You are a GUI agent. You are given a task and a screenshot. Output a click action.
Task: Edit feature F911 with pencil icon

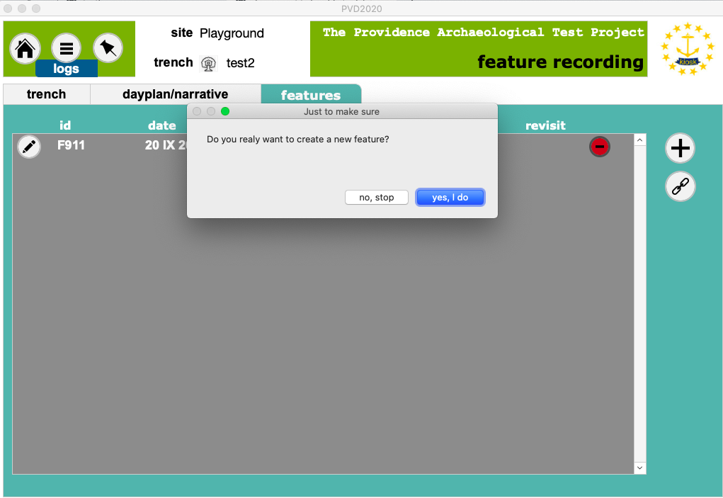coord(29,147)
